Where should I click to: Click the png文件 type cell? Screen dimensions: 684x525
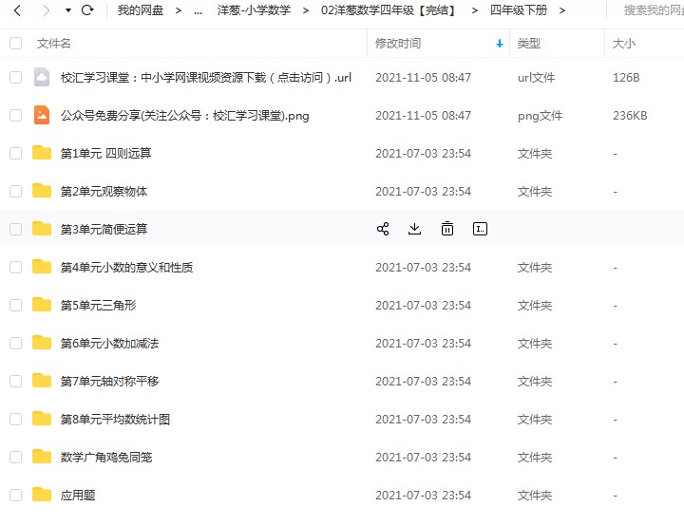(540, 116)
